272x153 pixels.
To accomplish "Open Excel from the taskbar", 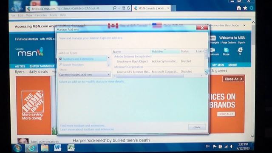I will [x=71, y=147].
